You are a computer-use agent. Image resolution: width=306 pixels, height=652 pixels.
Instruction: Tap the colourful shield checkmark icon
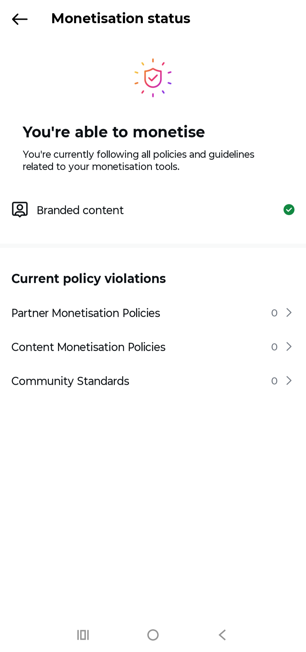coord(153,78)
